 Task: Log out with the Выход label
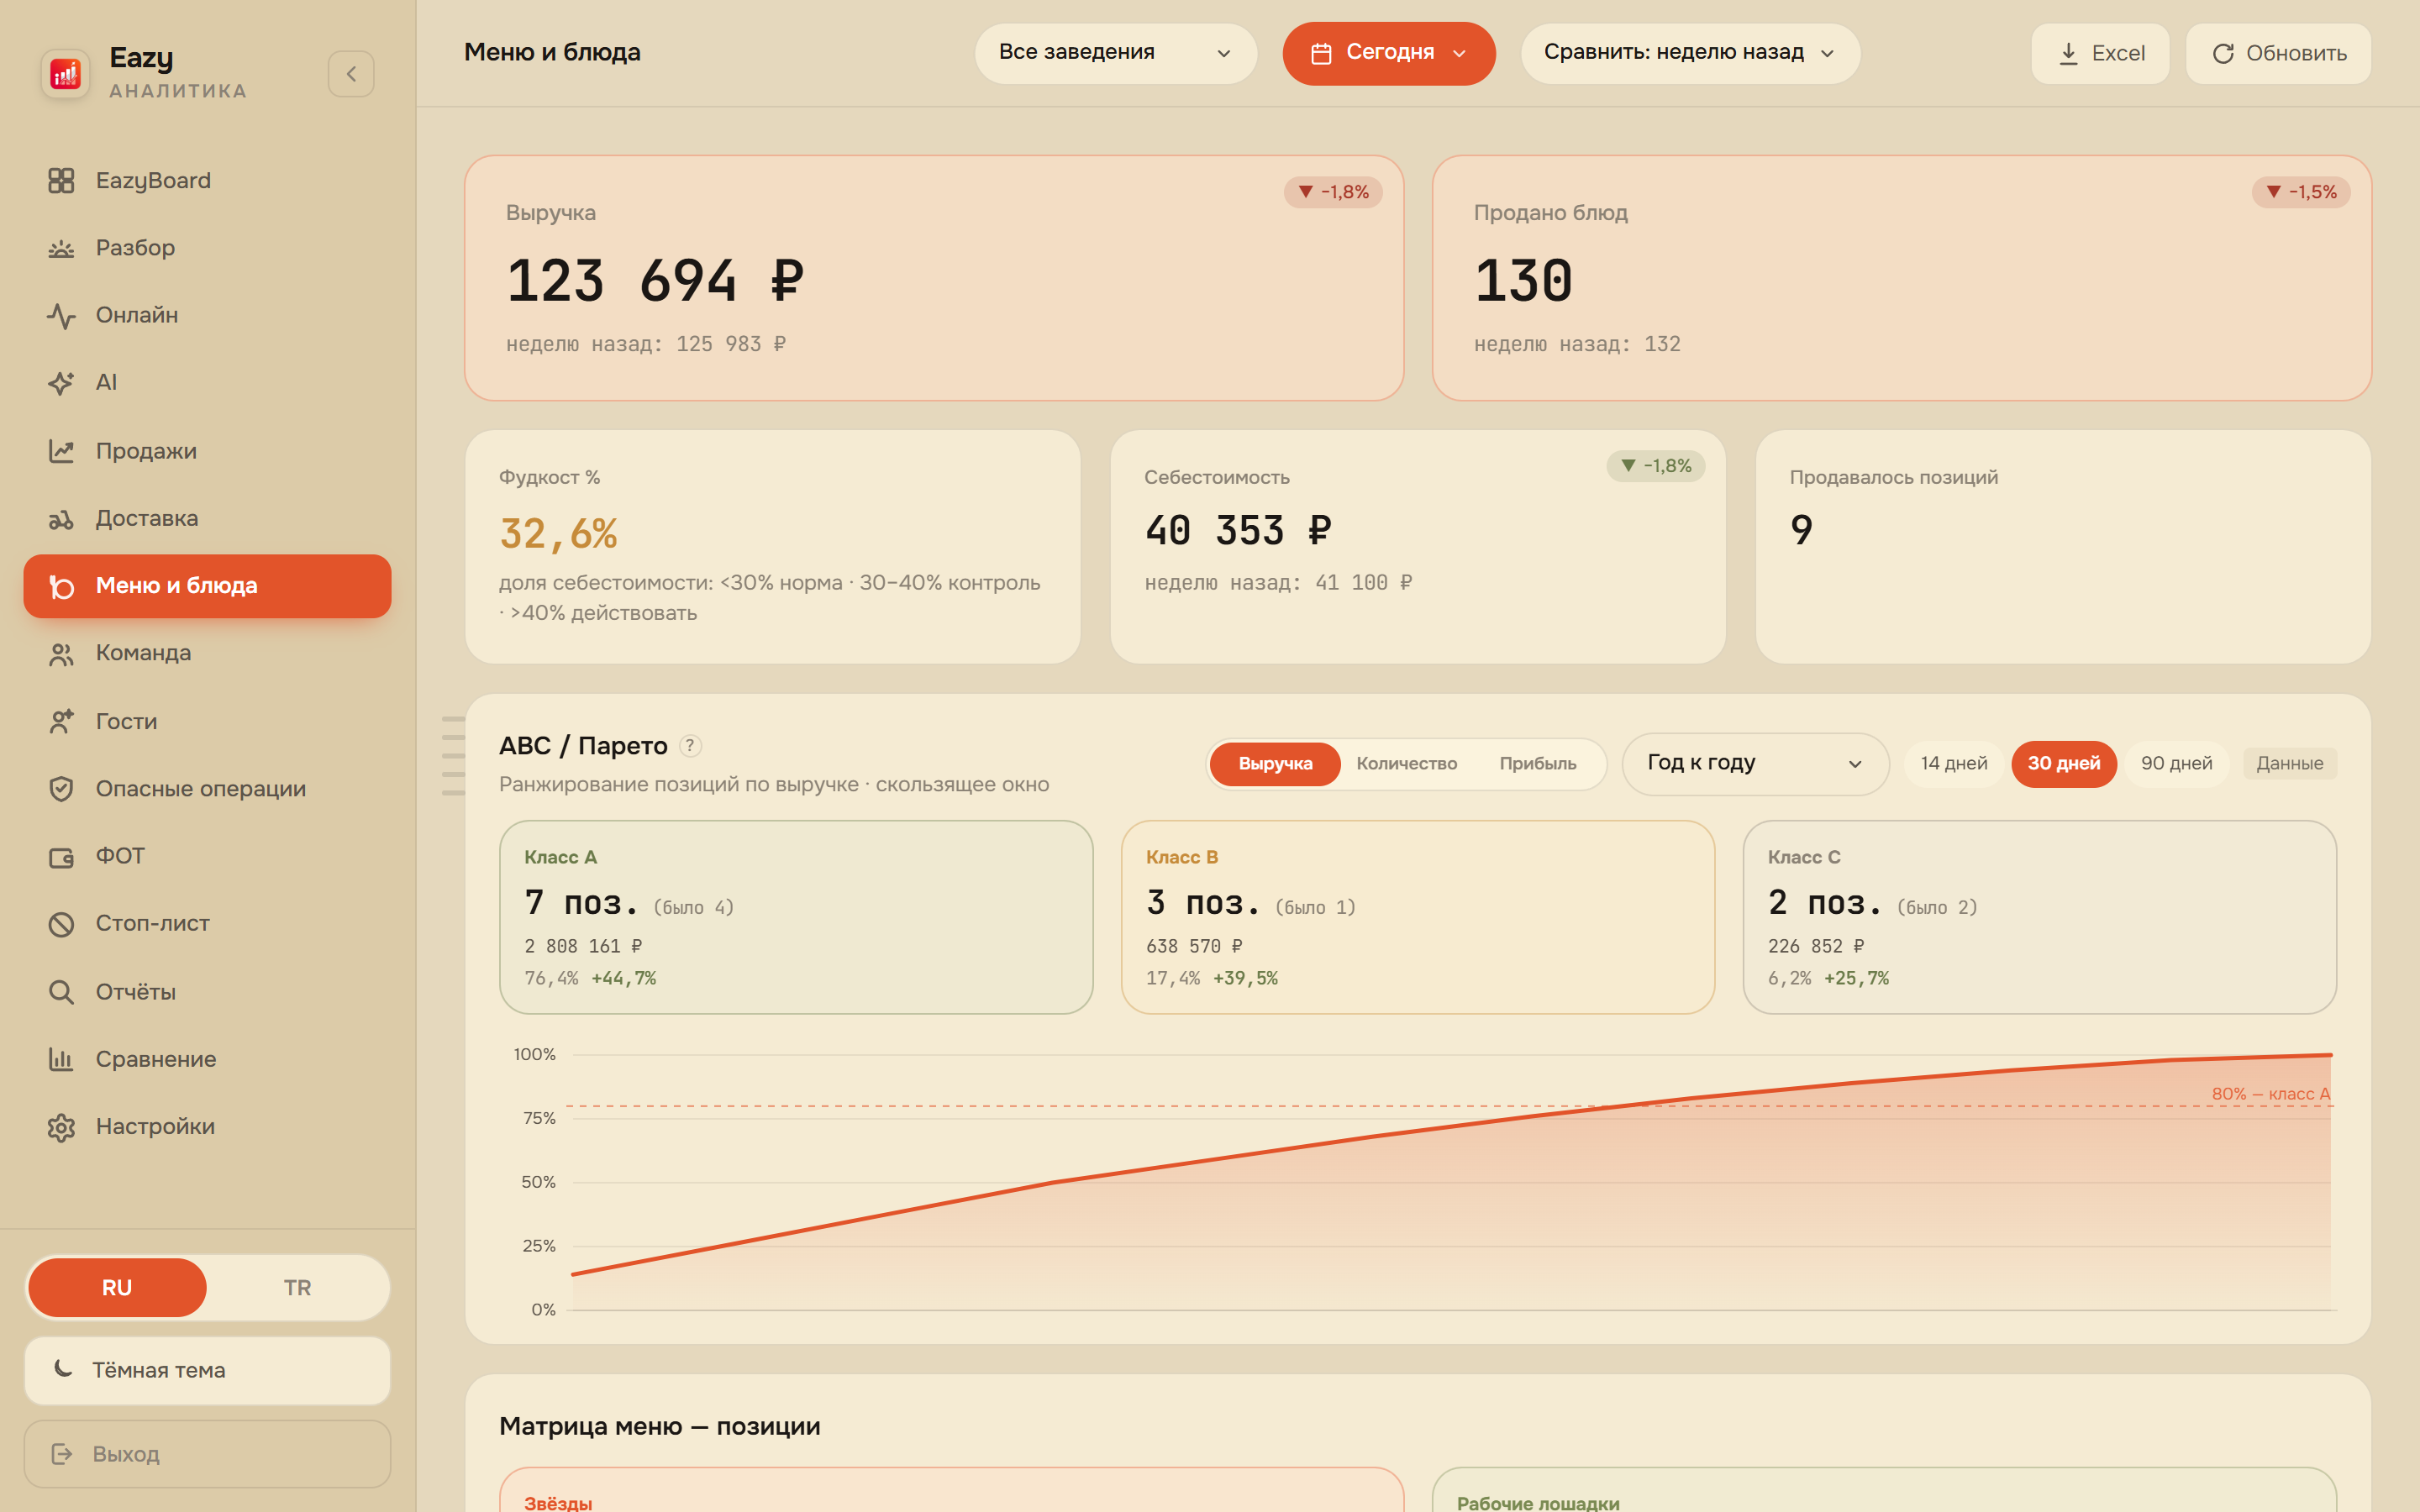point(126,1454)
